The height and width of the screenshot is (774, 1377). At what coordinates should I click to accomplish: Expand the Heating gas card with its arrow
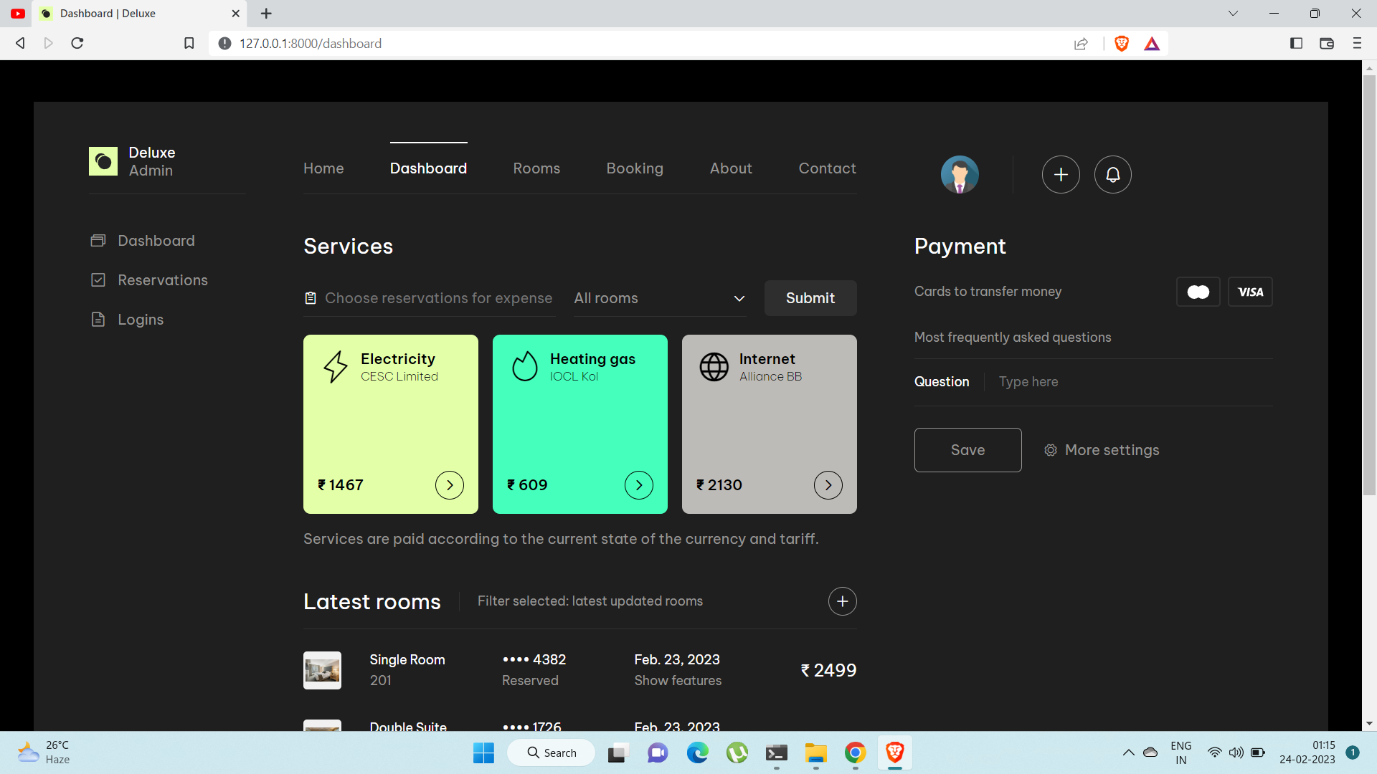[x=638, y=484]
